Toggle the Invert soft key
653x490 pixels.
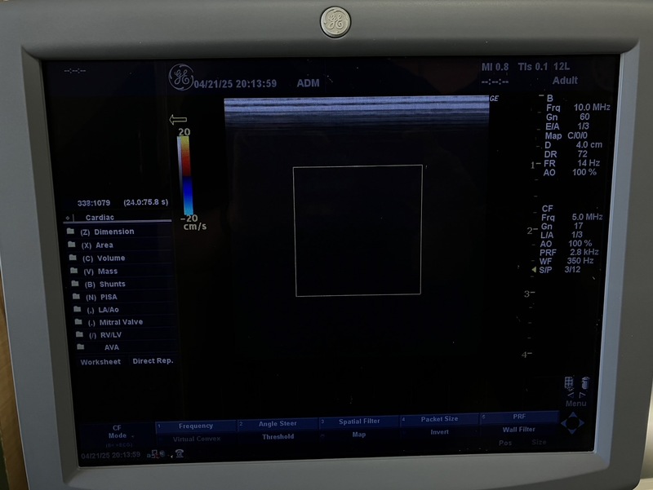coord(439,432)
